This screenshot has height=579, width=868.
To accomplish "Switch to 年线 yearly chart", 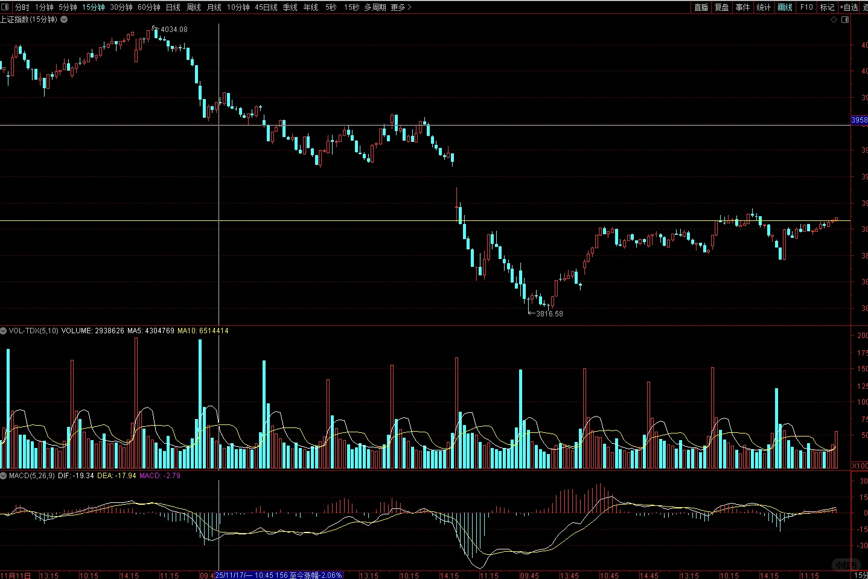I will click(x=311, y=7).
